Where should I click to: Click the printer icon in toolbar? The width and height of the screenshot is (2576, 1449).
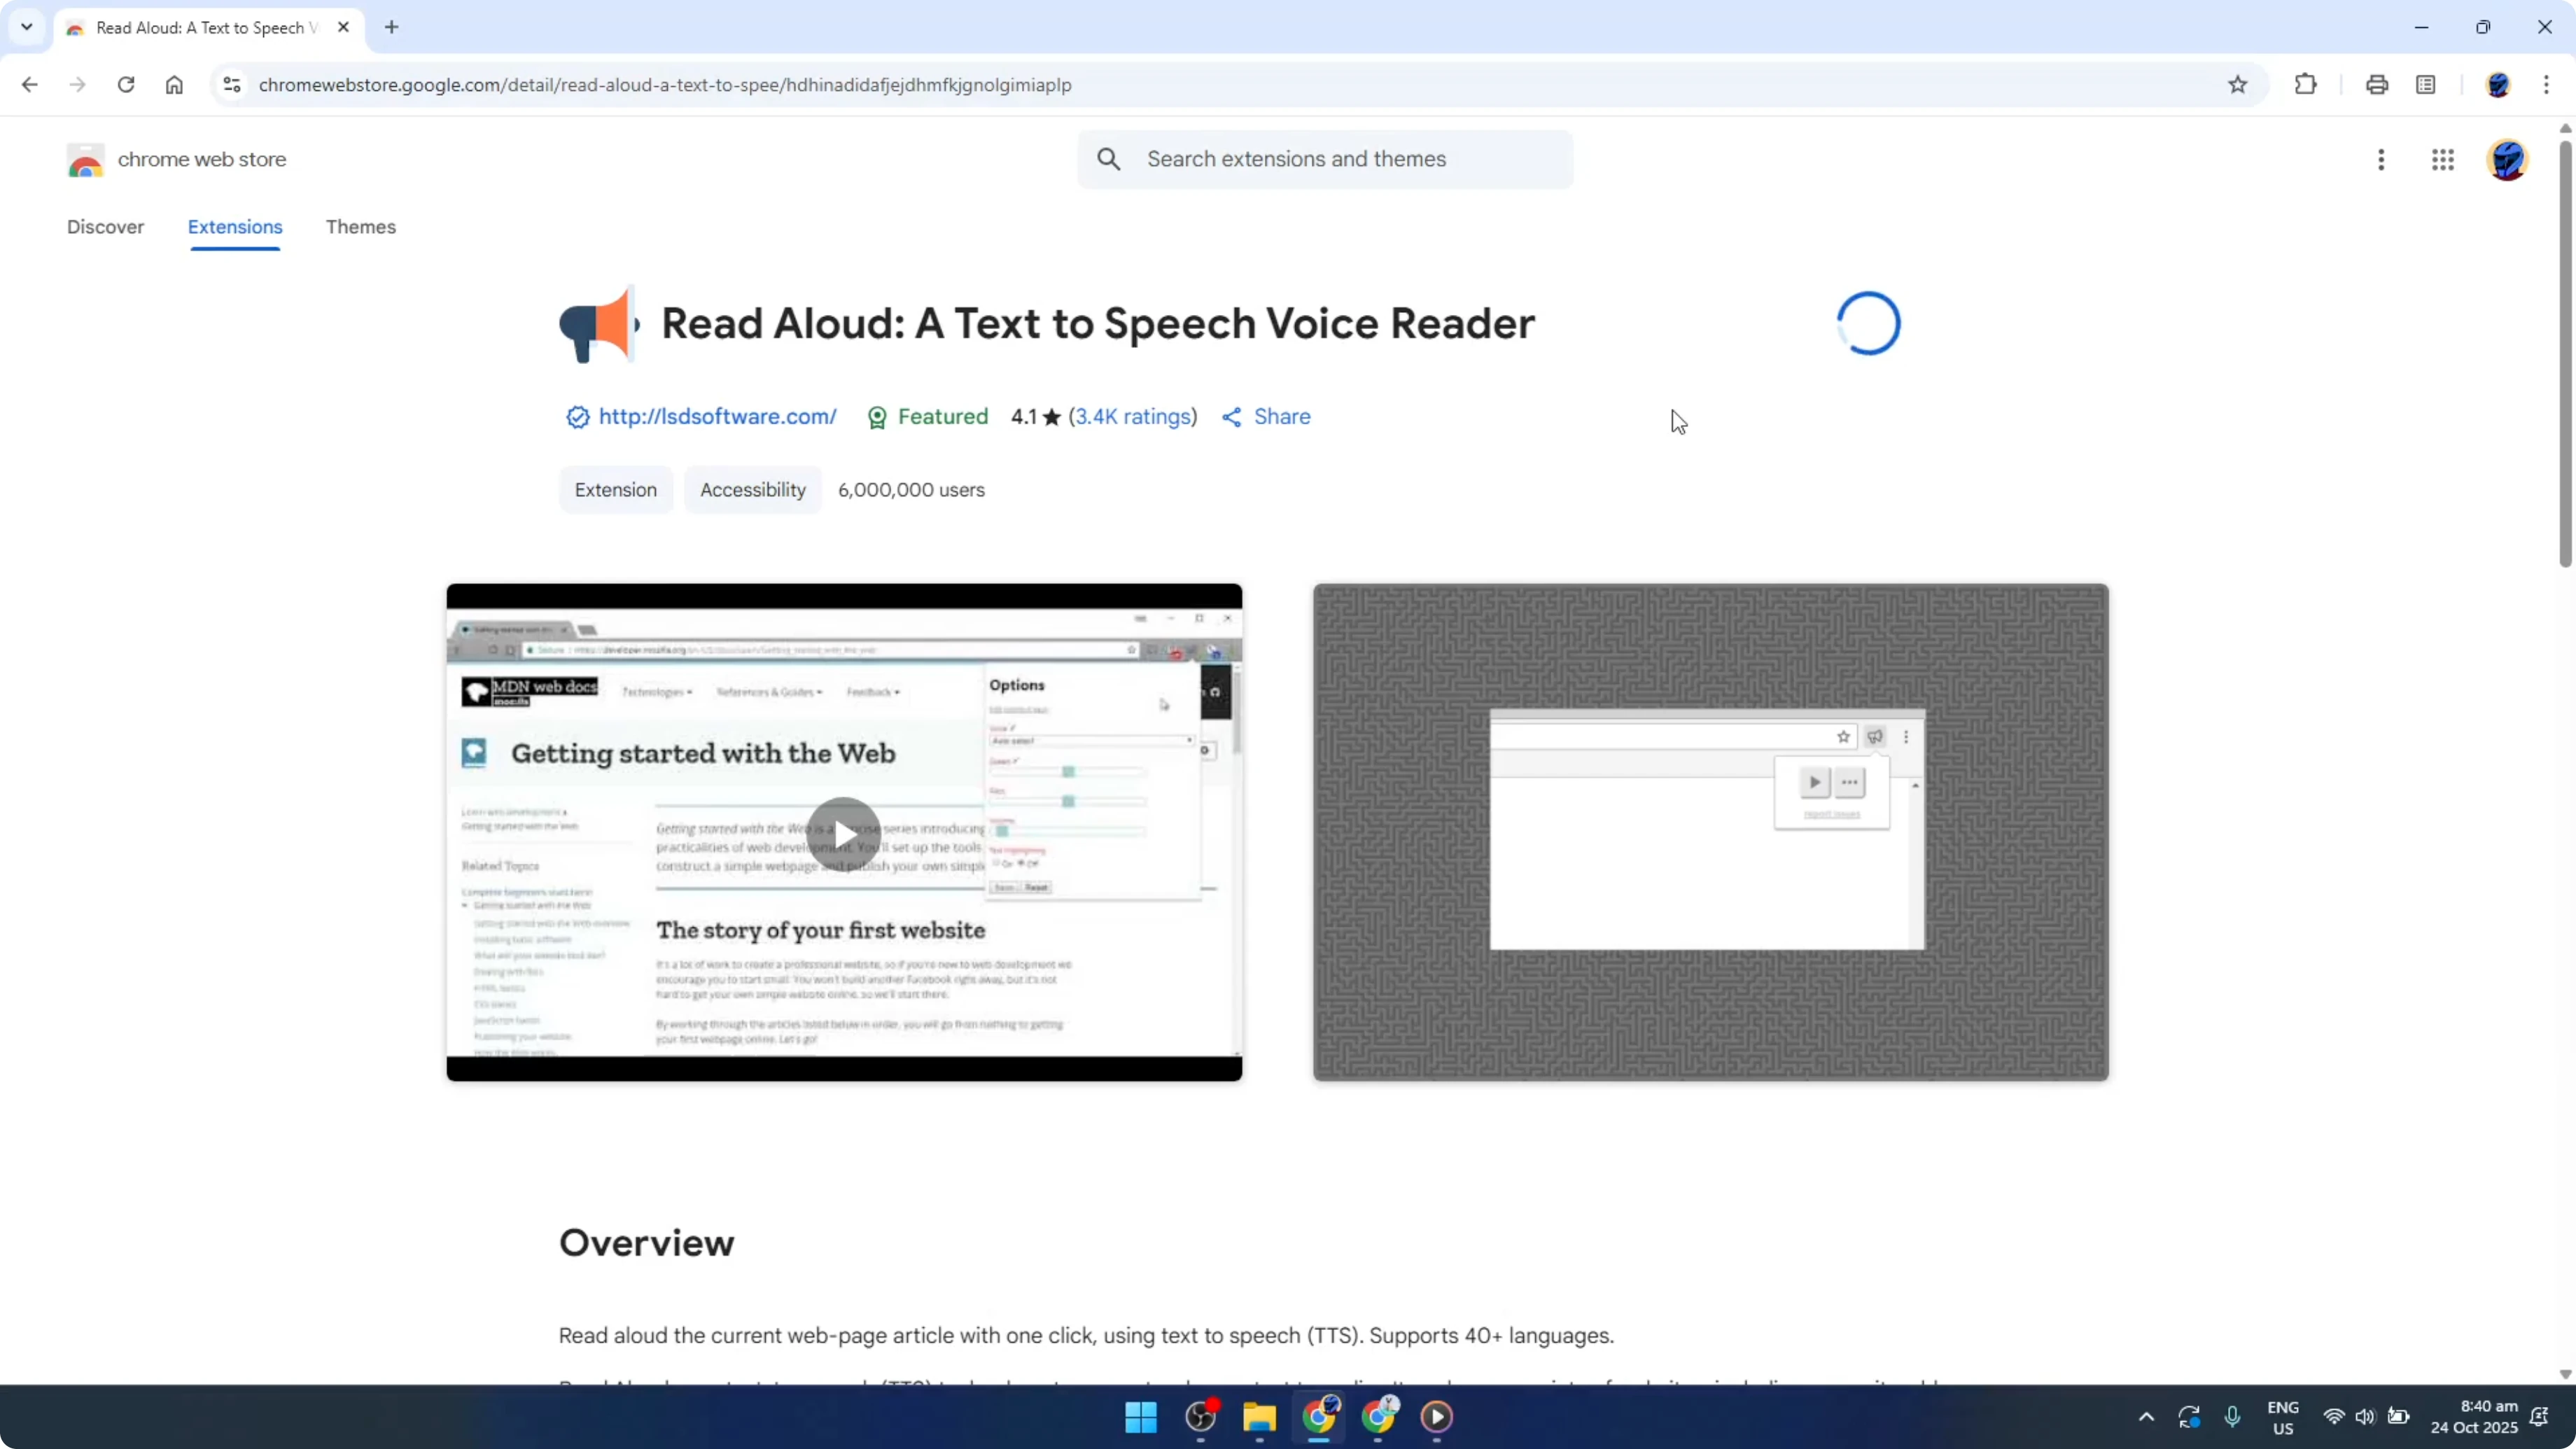[x=2377, y=85]
